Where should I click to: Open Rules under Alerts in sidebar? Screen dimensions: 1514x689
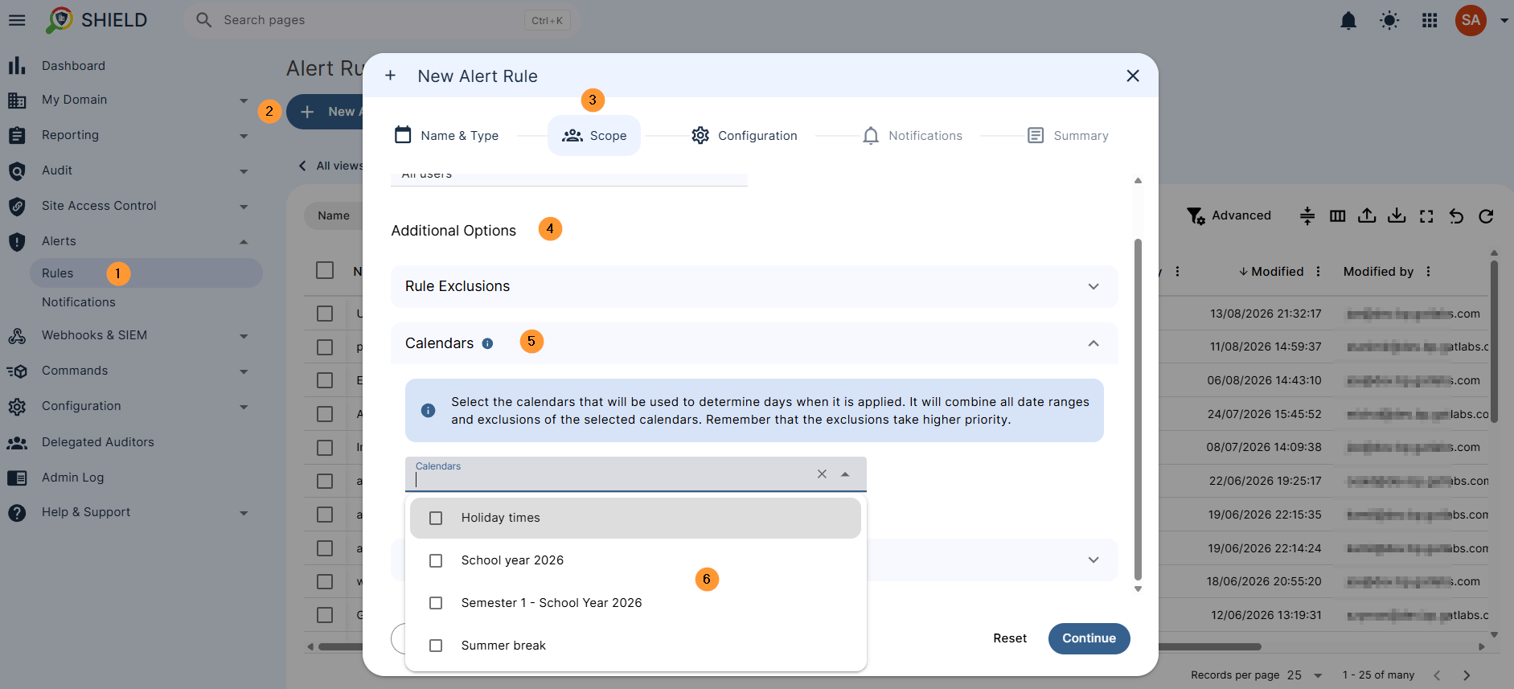(146, 273)
